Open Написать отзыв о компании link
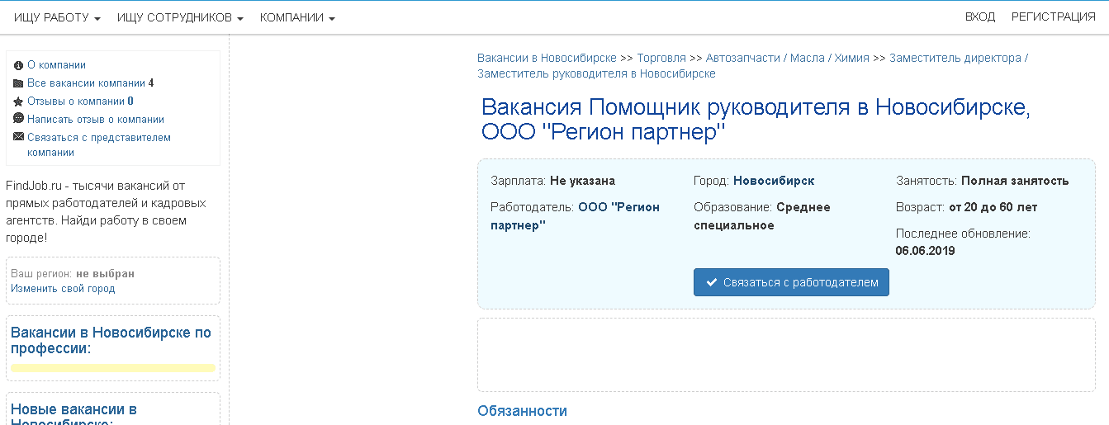The height and width of the screenshot is (425, 1109). coord(96,120)
